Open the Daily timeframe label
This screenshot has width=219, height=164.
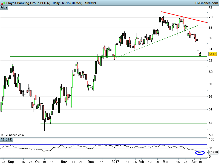coord(56,3)
